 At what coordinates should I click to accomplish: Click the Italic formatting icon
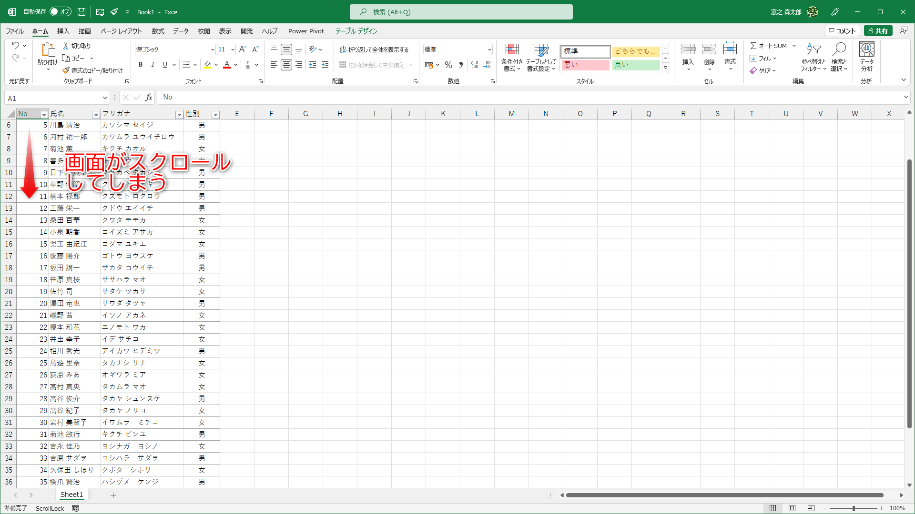pos(152,65)
